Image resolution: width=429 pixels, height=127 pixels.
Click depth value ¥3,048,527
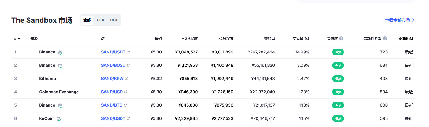click(186, 52)
